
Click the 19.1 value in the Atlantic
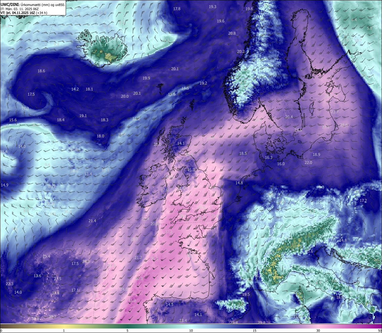point(83,116)
